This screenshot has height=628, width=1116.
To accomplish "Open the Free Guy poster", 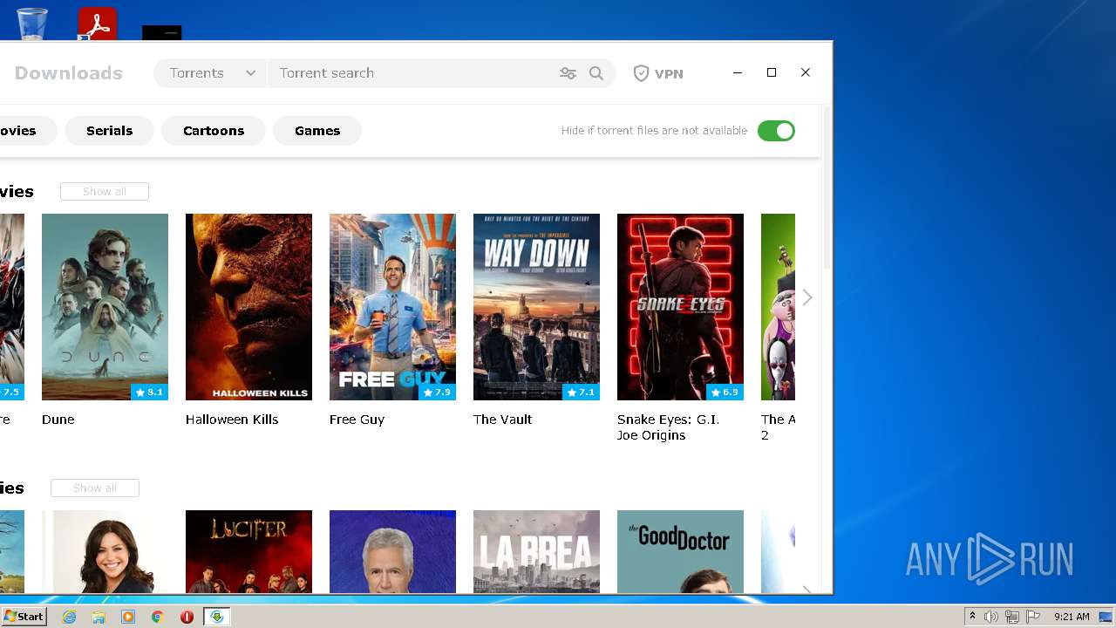I will (x=392, y=307).
